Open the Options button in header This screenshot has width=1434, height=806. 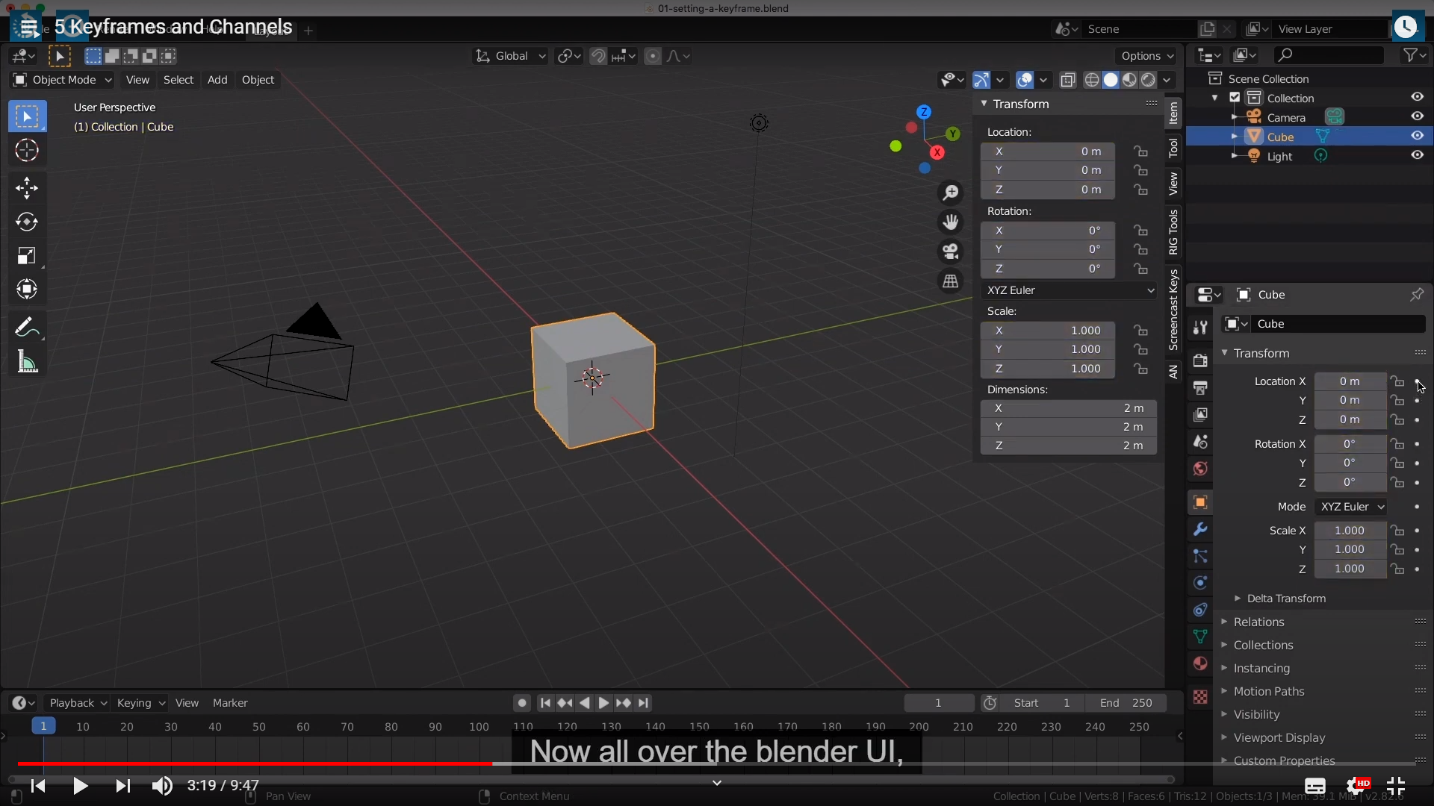pos(1146,56)
